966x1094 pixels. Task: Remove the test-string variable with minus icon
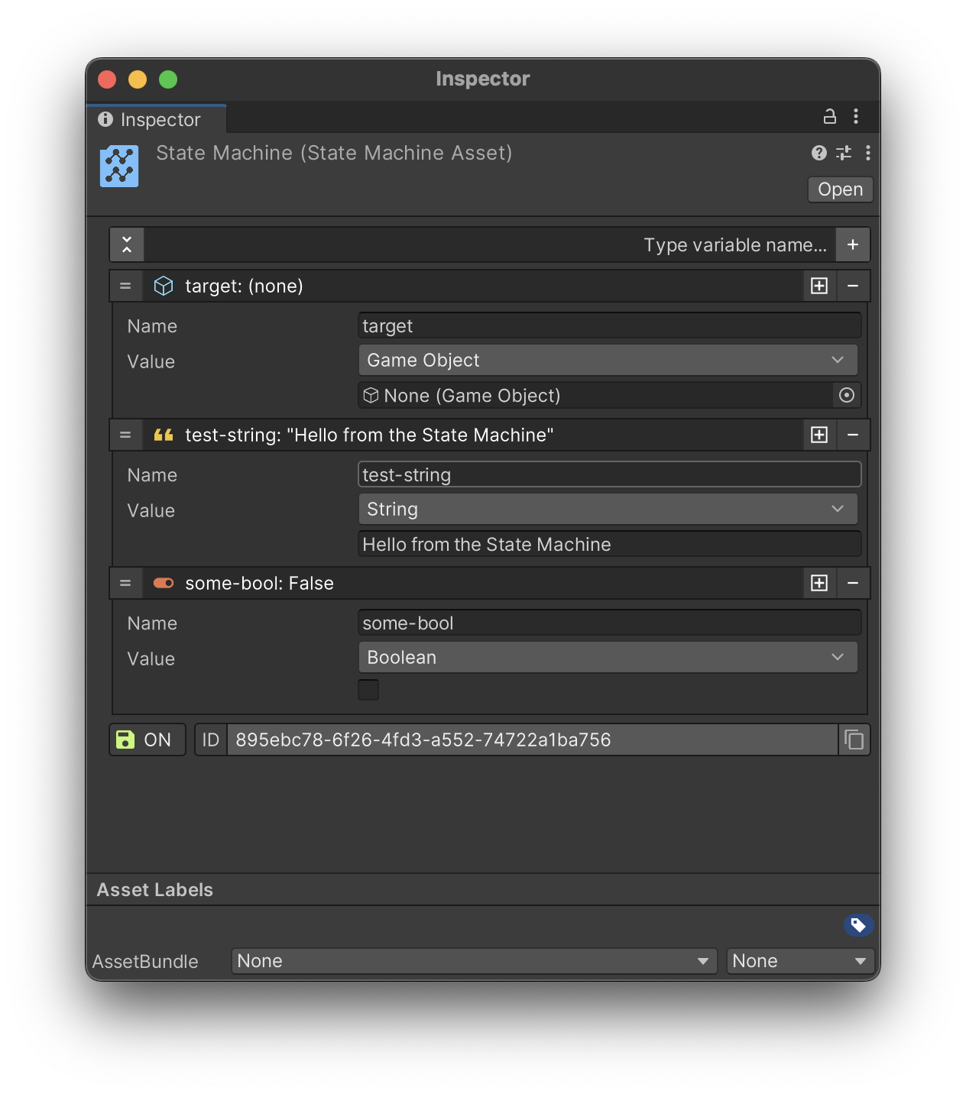[x=853, y=435]
